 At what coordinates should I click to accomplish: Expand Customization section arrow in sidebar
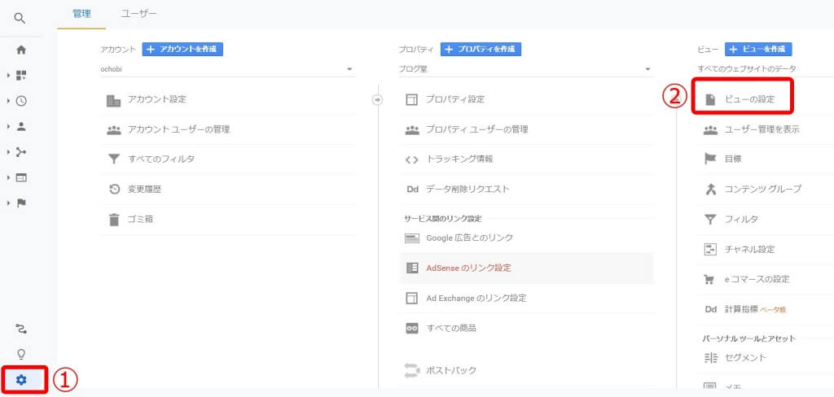8,76
